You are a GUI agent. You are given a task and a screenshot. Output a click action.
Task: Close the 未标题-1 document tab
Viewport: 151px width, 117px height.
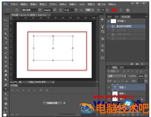(x=49, y=15)
